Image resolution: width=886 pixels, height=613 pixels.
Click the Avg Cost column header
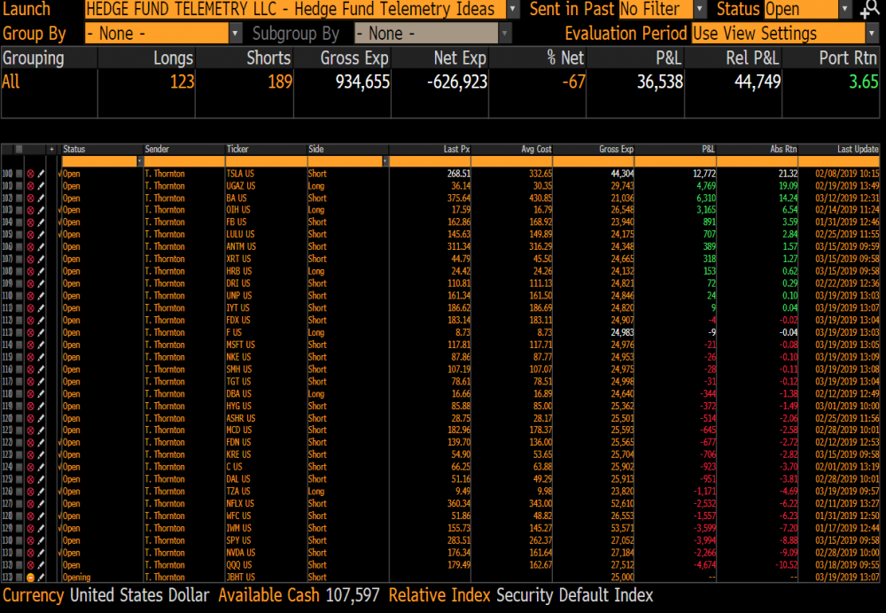[x=536, y=149]
